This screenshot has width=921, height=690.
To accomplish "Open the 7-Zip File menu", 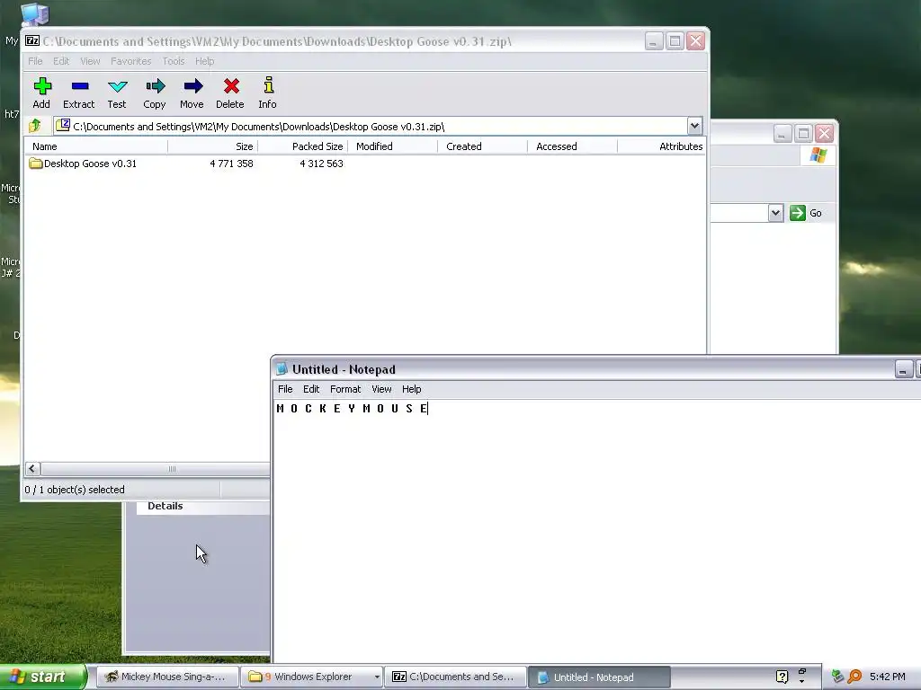I will click(x=35, y=61).
